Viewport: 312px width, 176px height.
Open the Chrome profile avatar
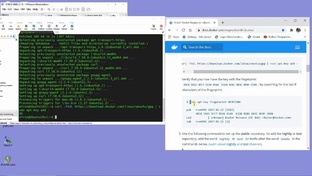click(298, 30)
